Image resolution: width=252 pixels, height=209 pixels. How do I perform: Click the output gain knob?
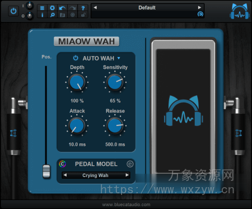[x=30, y=16]
